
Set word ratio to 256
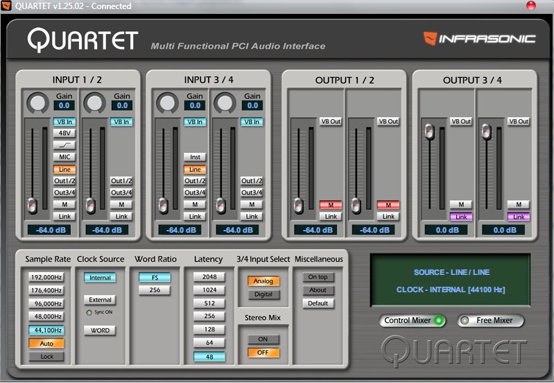click(155, 290)
